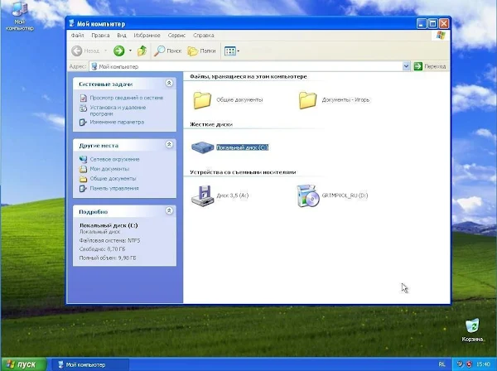Click Изменение параметра link
The width and height of the screenshot is (497, 371).
(x=117, y=122)
